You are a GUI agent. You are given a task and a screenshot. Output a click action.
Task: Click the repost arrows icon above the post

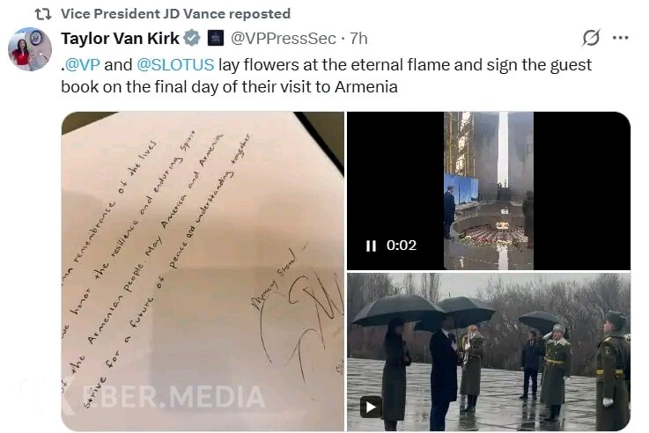pos(42,14)
